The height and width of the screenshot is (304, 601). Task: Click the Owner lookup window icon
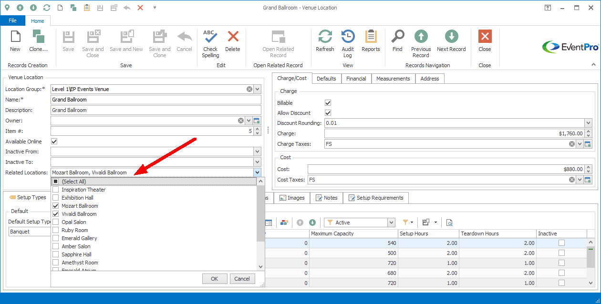coord(257,121)
